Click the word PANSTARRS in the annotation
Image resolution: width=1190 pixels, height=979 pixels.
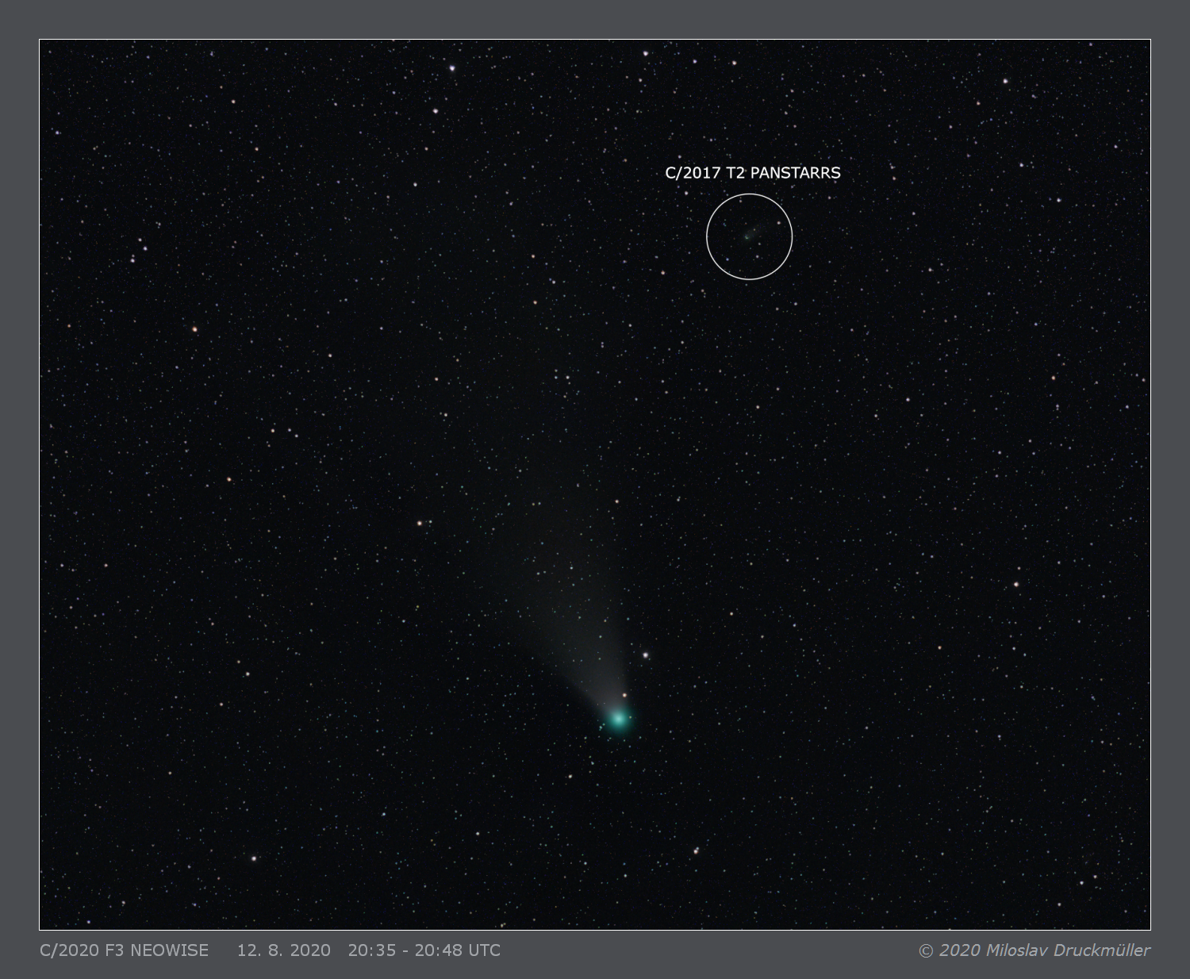[795, 173]
